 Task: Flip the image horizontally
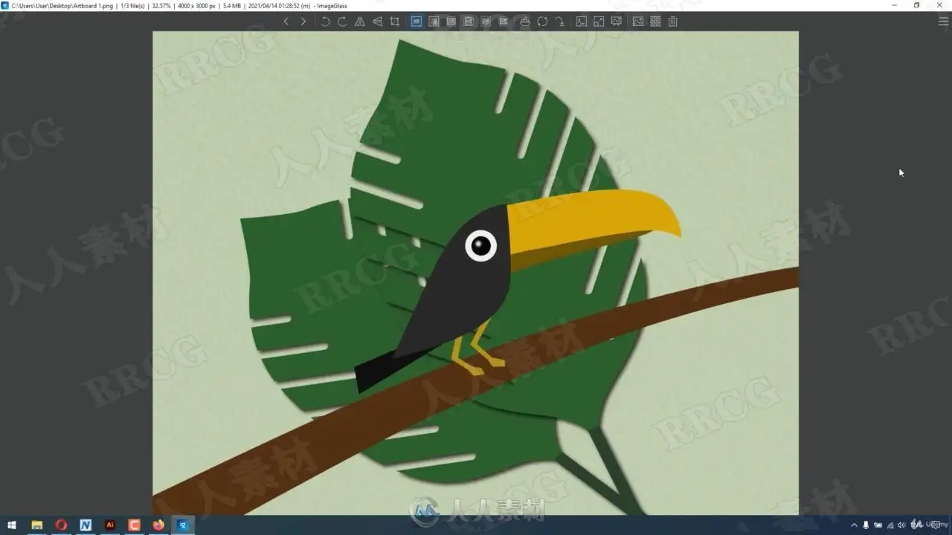[x=360, y=22]
